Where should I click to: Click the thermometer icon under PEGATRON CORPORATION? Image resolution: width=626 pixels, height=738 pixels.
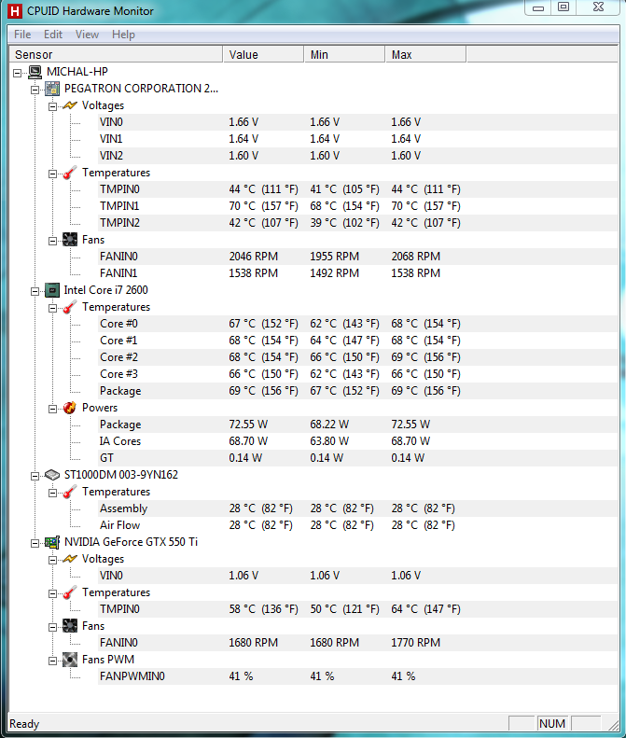(70, 173)
